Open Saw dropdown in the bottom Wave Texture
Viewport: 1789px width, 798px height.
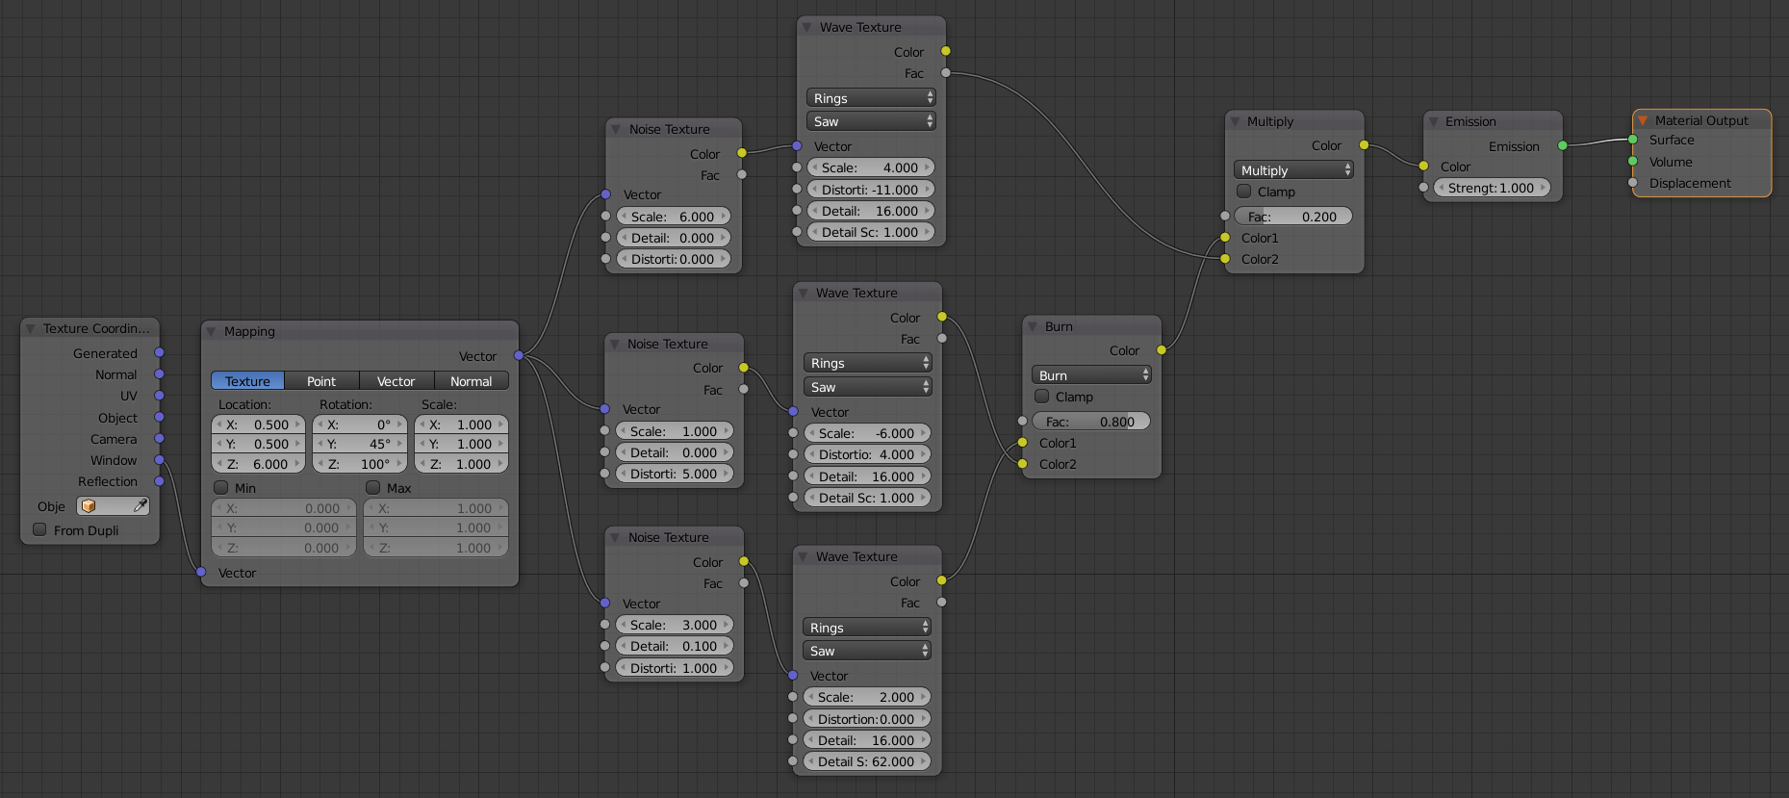pyautogui.click(x=867, y=651)
